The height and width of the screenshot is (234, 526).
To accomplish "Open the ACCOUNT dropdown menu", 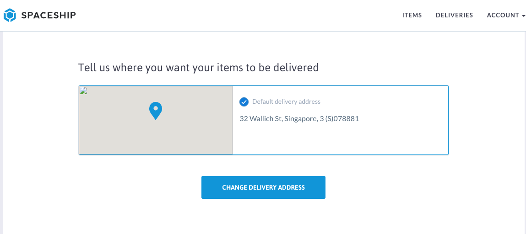I will [x=503, y=16].
